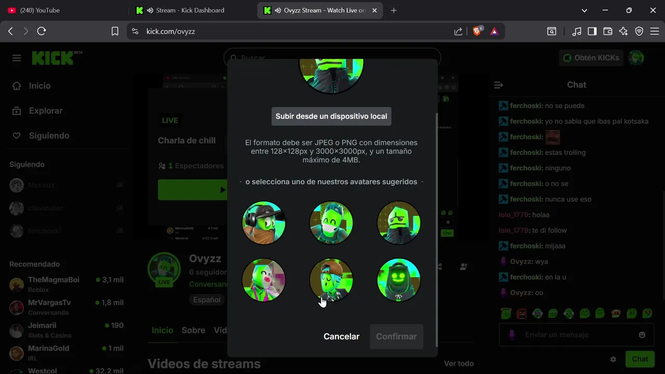This screenshot has height=374, width=665.
Task: Click the address bar URL
Action: [170, 31]
